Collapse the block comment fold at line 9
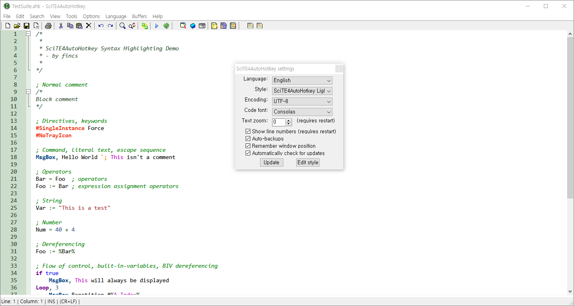This screenshot has height=306, width=574. (28, 92)
